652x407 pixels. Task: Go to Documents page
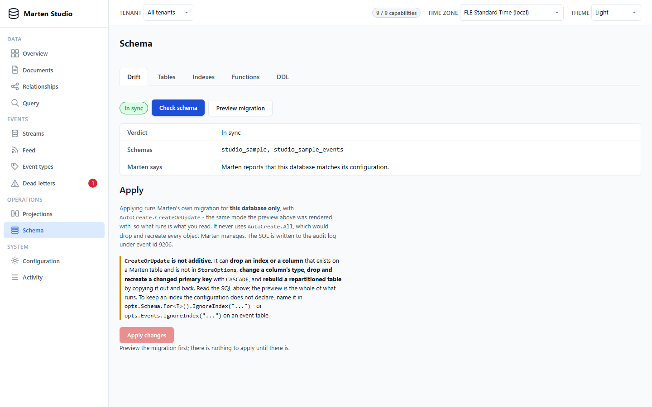54,70
